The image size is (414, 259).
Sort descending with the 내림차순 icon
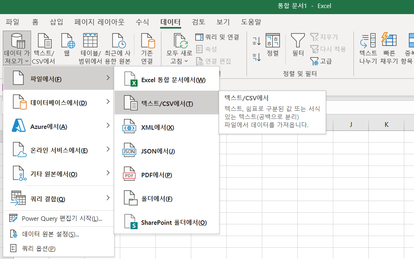coord(256,57)
